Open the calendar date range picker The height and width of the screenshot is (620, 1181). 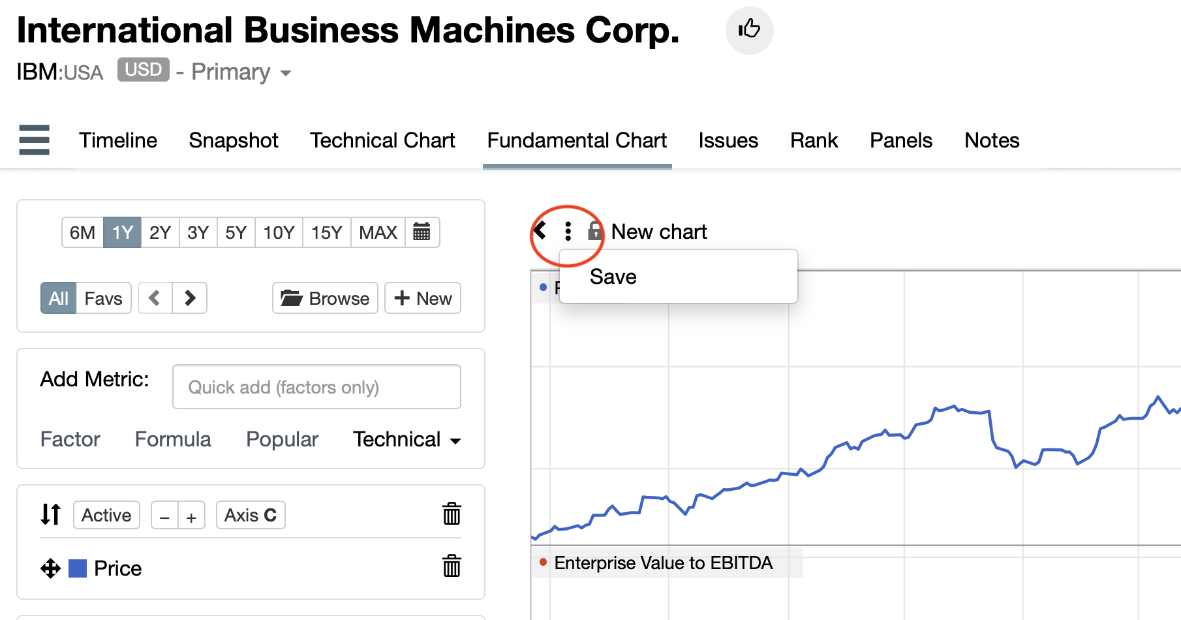tap(422, 232)
